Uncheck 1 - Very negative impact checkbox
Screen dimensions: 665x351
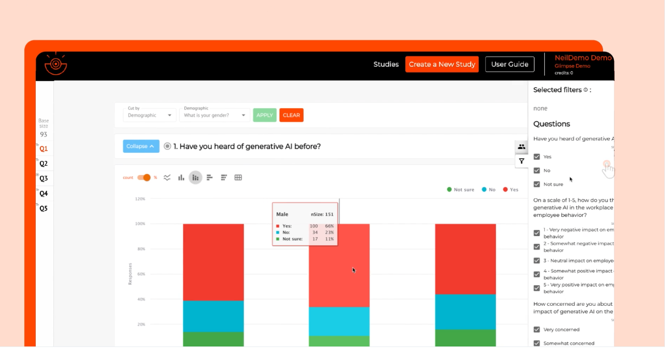point(537,233)
